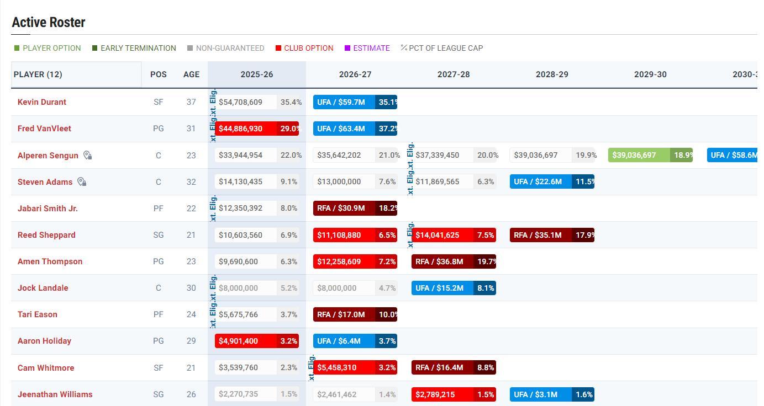Go to Jeenathan Williams' profile

point(55,394)
